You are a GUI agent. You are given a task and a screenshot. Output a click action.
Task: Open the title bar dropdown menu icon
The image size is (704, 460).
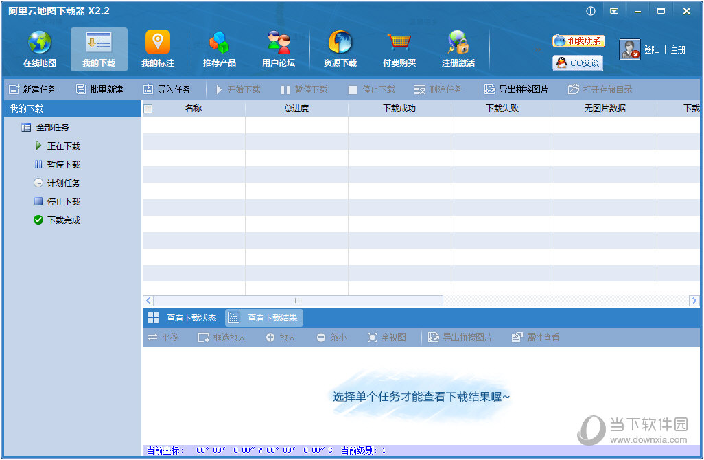pyautogui.click(x=614, y=11)
